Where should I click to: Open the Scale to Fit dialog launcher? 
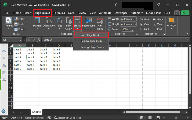pyautogui.click(x=136, y=34)
